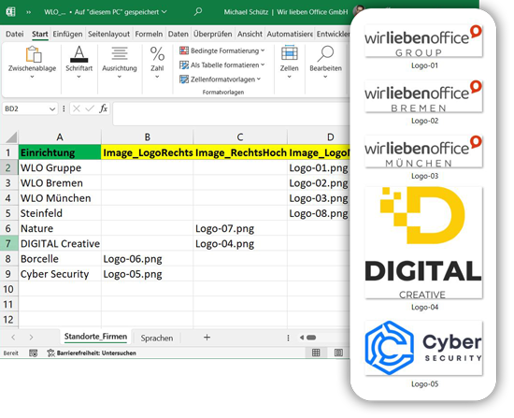Viewport: 514px width, 418px height.
Task: Click the search magnifier in the title bar
Action: pos(198,12)
